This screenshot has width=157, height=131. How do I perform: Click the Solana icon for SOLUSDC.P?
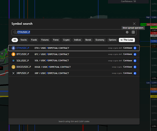click(13, 61)
